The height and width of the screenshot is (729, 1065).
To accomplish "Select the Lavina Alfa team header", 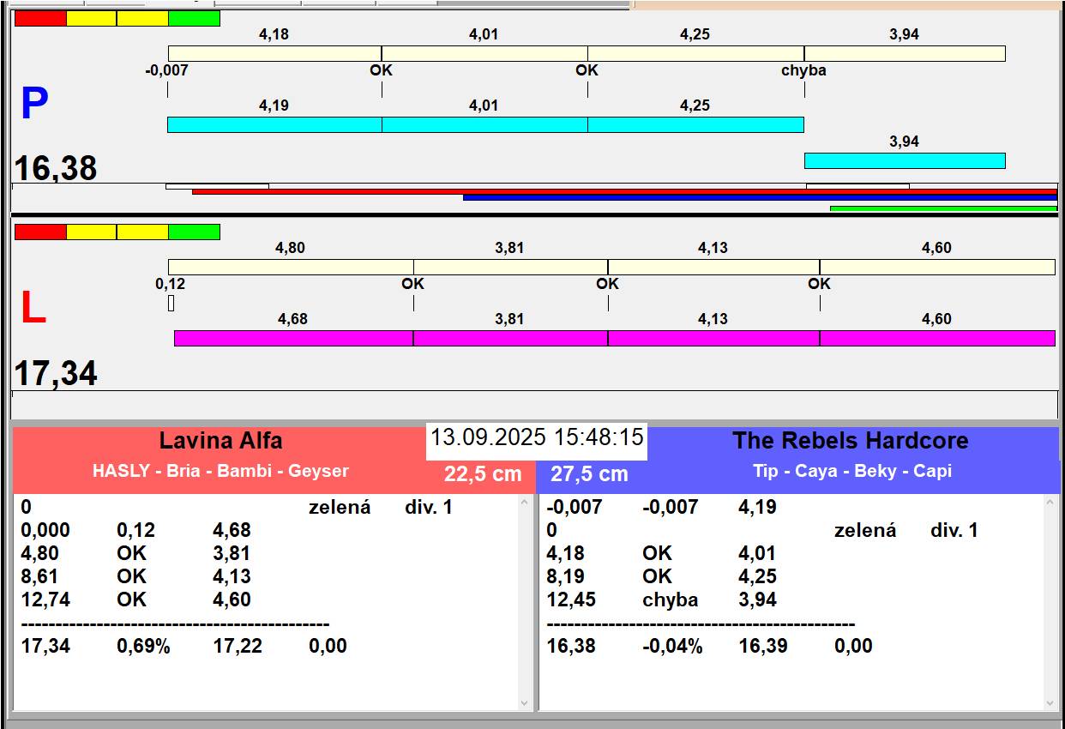I will 220,442.
